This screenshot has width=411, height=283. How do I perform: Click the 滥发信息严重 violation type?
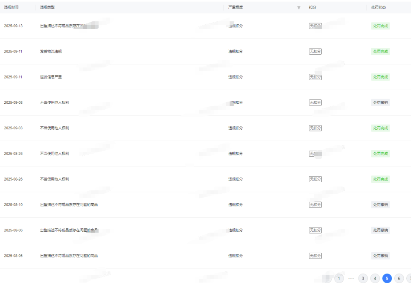click(51, 77)
